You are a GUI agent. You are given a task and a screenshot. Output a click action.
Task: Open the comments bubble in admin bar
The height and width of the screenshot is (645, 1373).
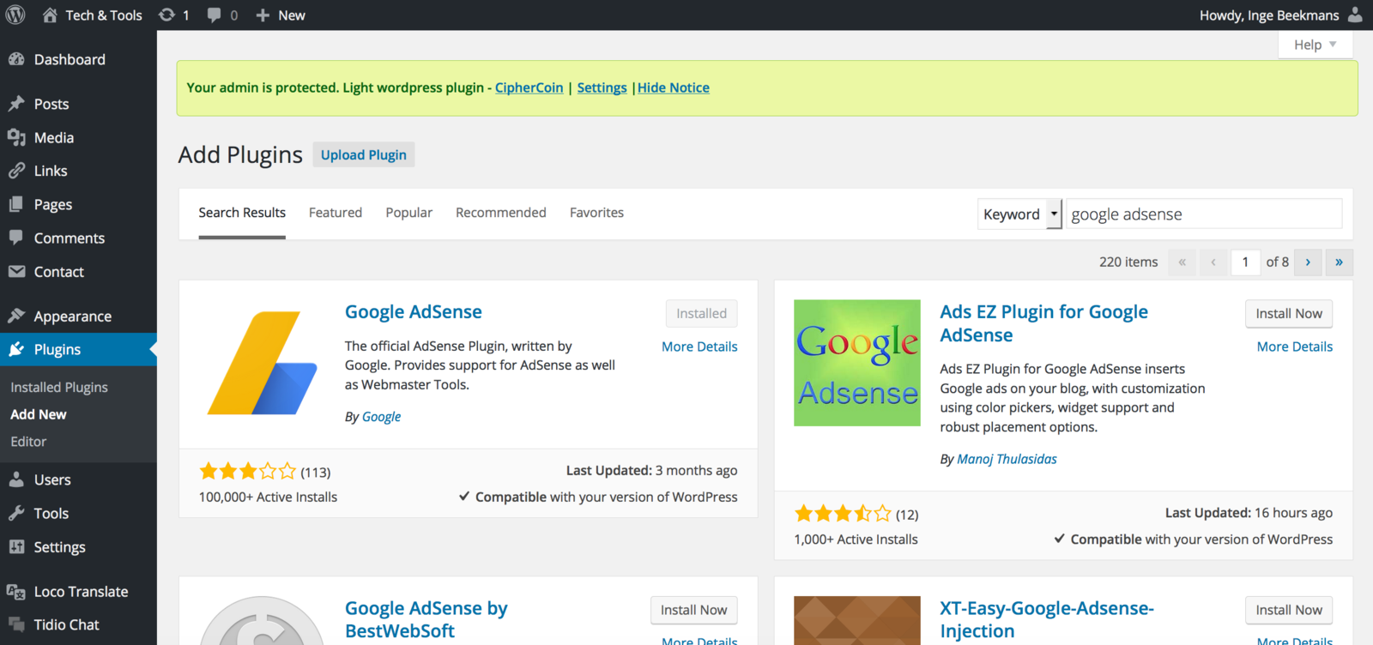214,15
